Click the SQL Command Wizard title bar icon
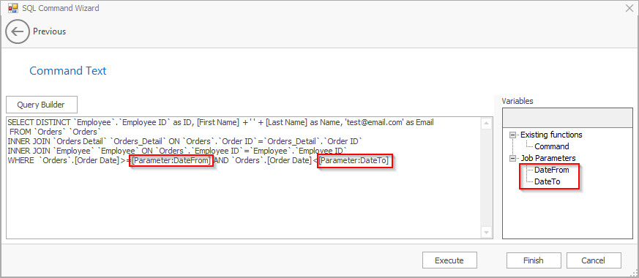639x278 pixels. click(13, 8)
